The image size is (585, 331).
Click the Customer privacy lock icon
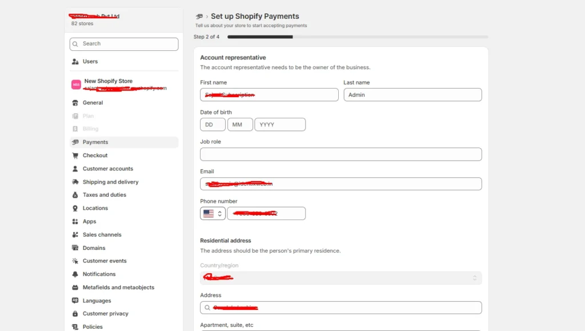pos(75,314)
